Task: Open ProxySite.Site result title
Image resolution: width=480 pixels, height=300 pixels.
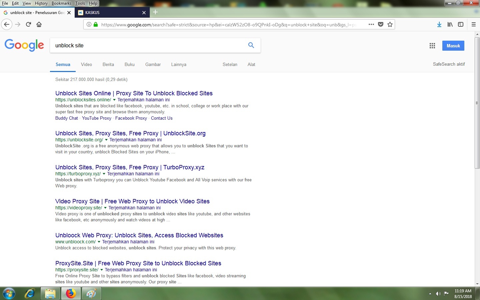Action: pyautogui.click(x=138, y=263)
